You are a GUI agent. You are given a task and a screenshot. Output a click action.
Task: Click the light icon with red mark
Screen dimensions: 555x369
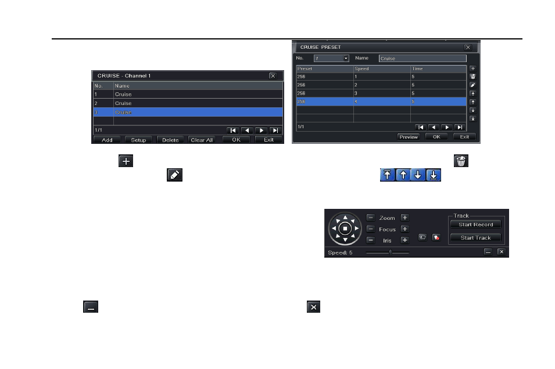436,237
